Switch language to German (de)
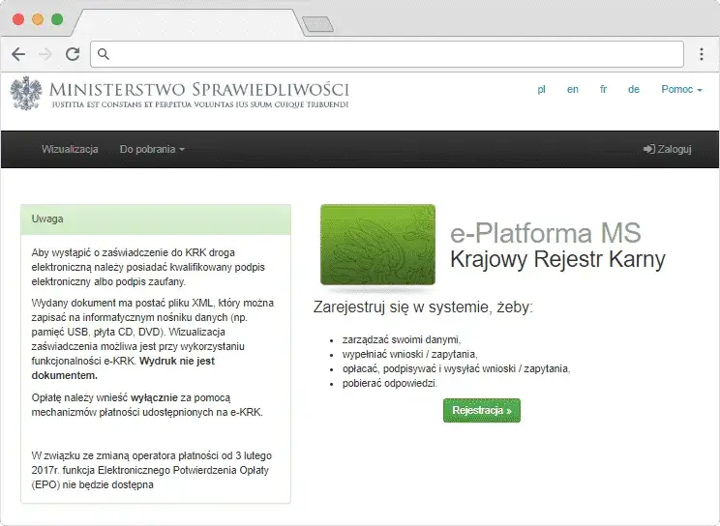This screenshot has width=720, height=526. pos(634,89)
